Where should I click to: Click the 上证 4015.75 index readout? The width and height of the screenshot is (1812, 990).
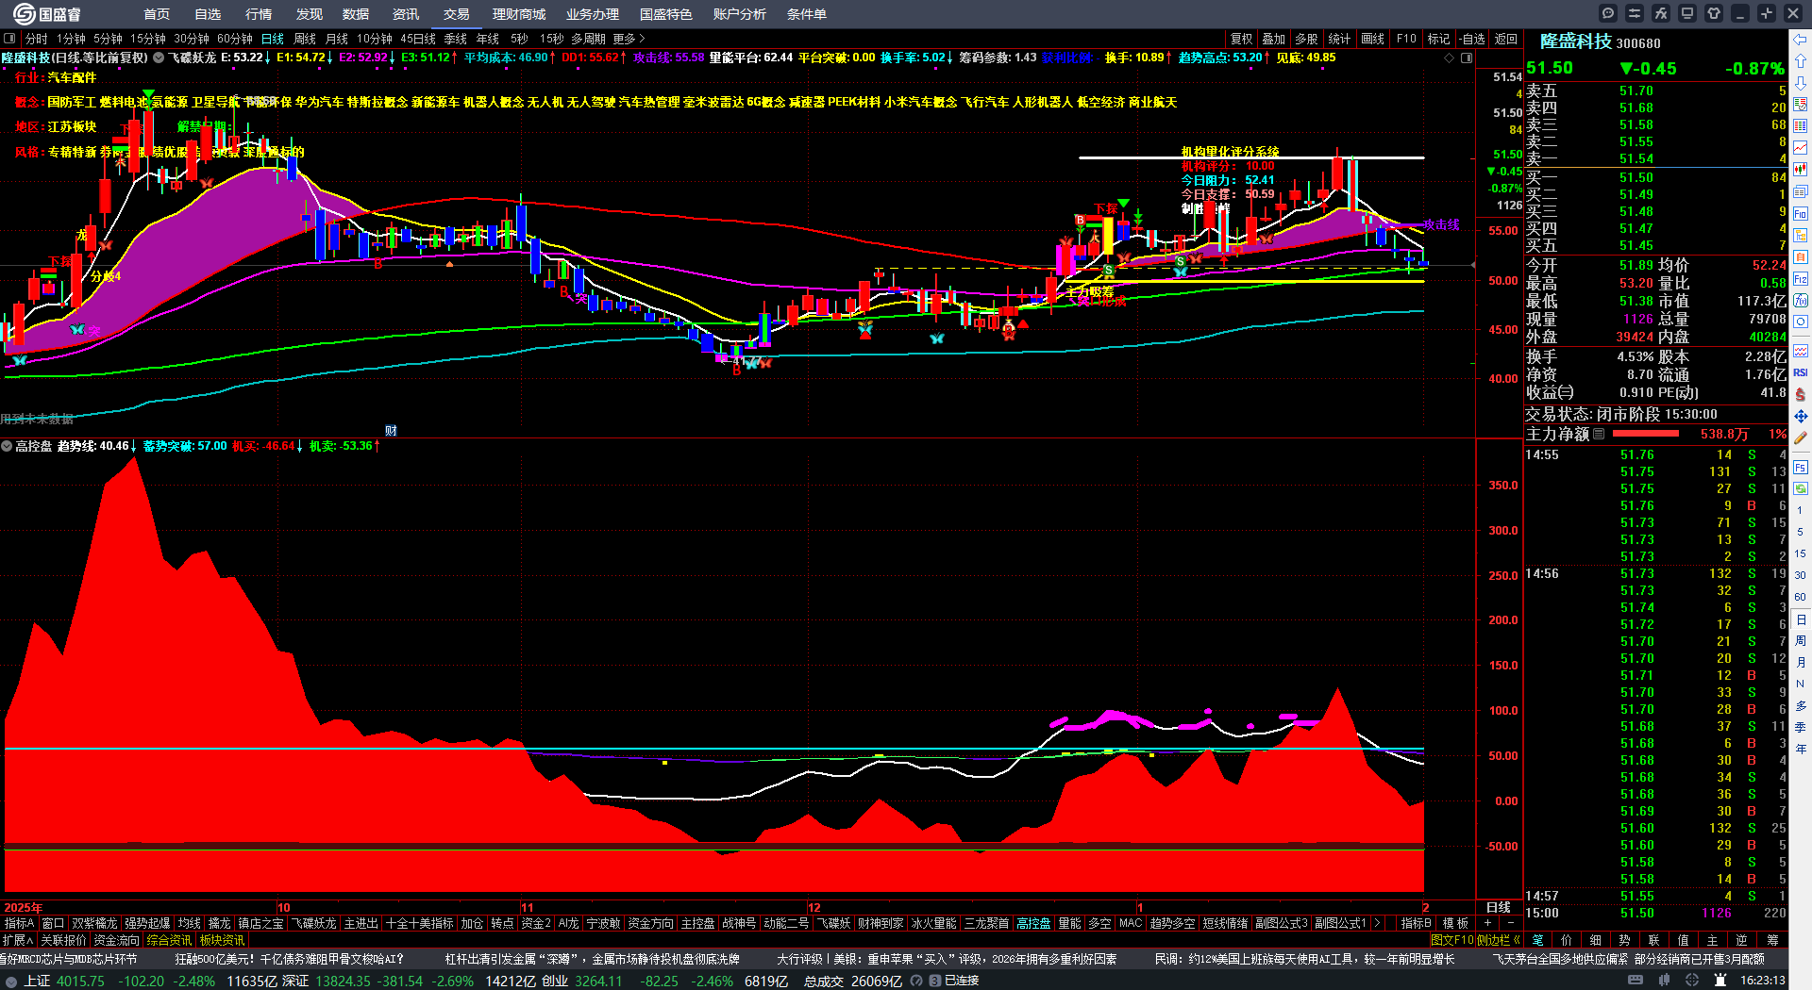click(64, 981)
